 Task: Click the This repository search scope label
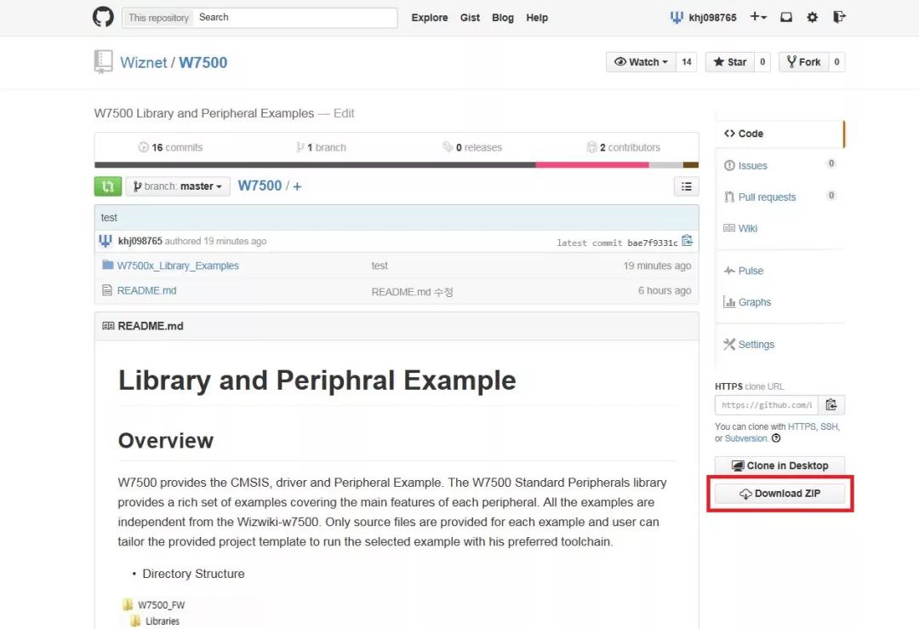point(158,18)
